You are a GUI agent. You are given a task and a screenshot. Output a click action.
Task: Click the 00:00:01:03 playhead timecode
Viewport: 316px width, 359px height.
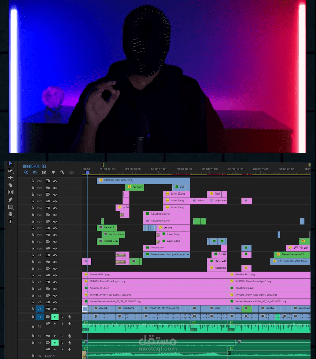click(35, 167)
